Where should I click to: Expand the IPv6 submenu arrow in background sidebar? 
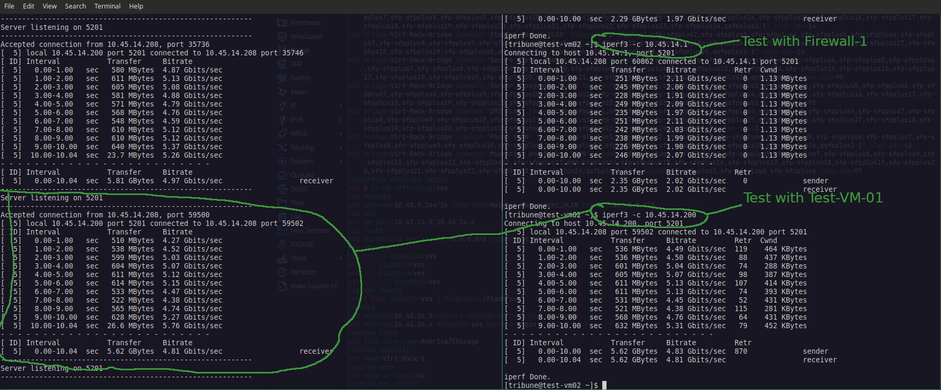point(341,119)
